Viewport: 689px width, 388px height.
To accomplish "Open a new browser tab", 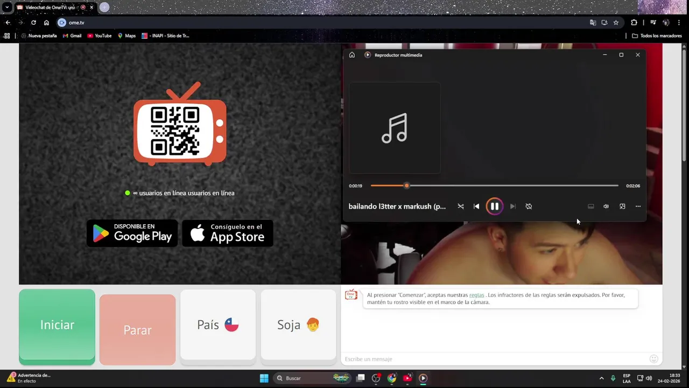I will coord(104,7).
